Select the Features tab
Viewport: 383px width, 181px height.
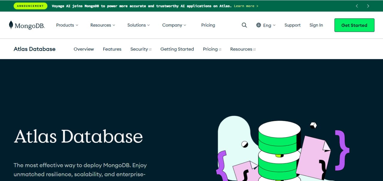(112, 49)
